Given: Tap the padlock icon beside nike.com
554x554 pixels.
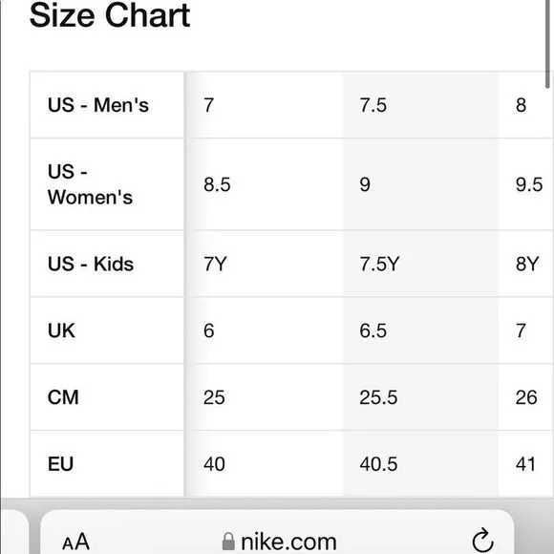Looking at the screenshot, I should click(228, 542).
